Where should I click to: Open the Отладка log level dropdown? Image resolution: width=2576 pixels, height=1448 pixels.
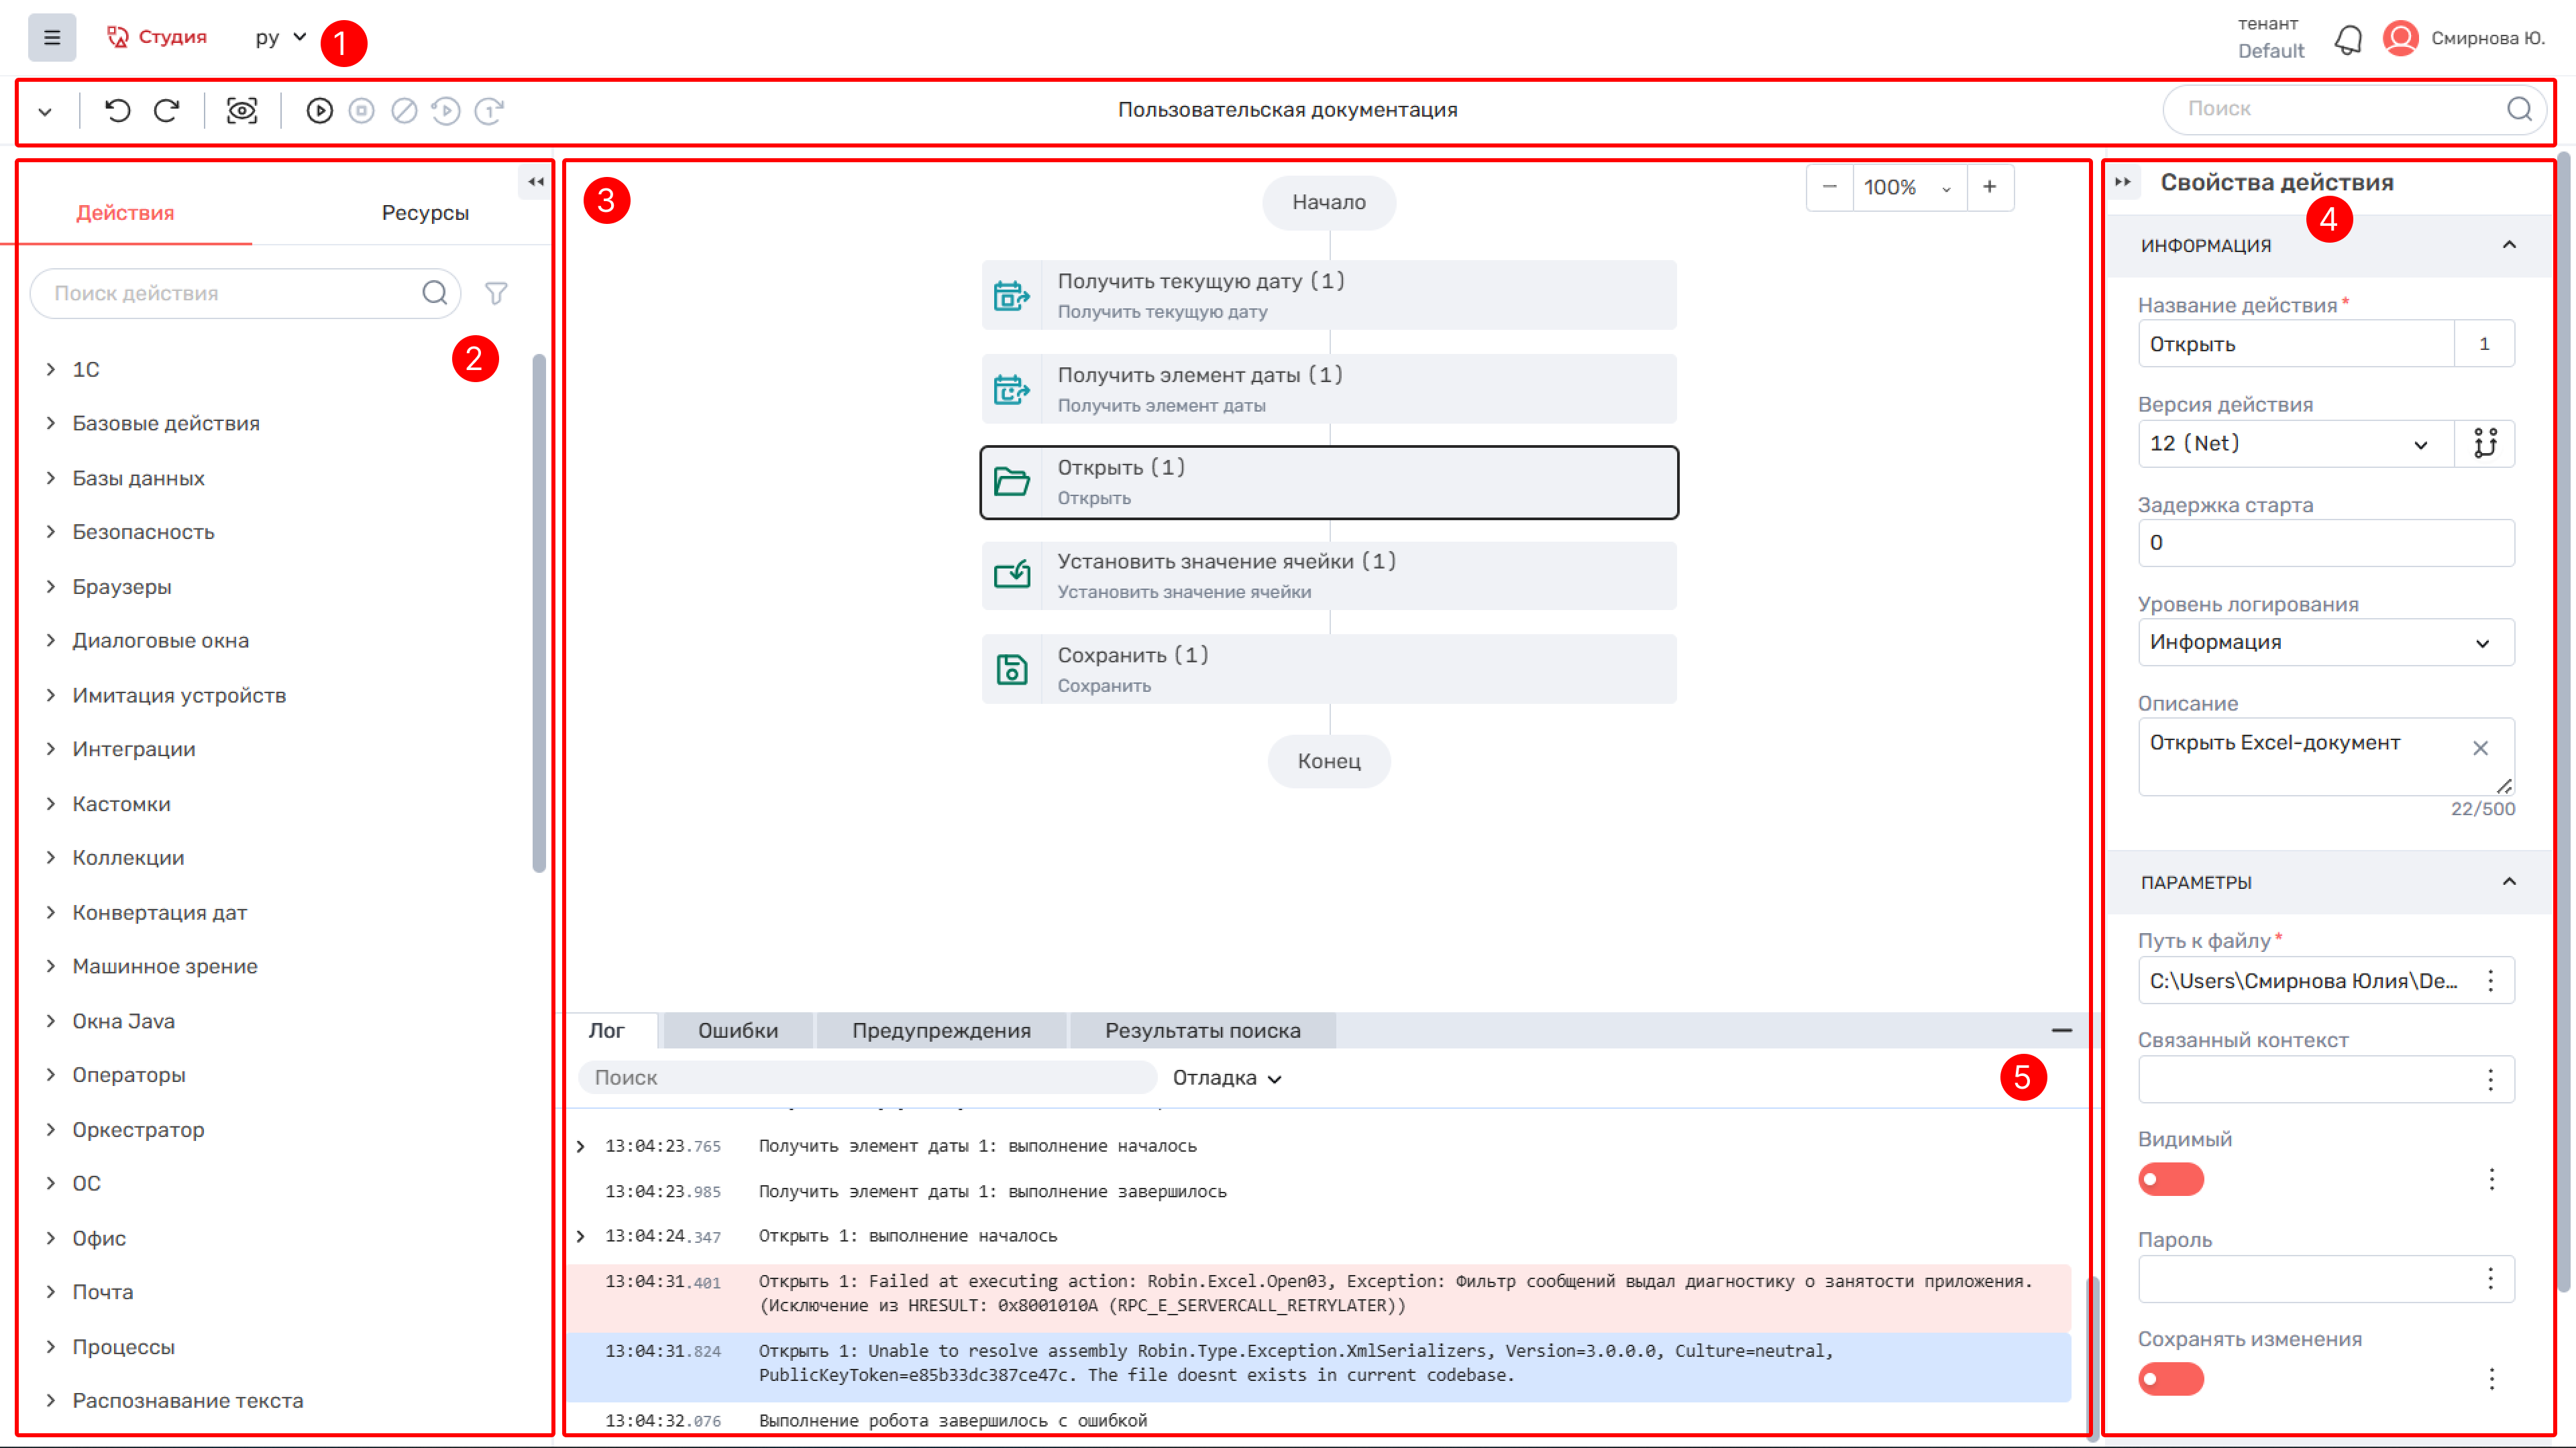coord(1227,1077)
